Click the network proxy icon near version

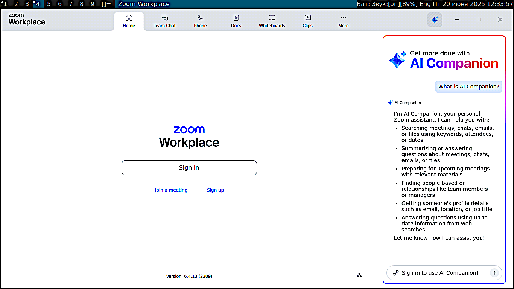[359, 275]
